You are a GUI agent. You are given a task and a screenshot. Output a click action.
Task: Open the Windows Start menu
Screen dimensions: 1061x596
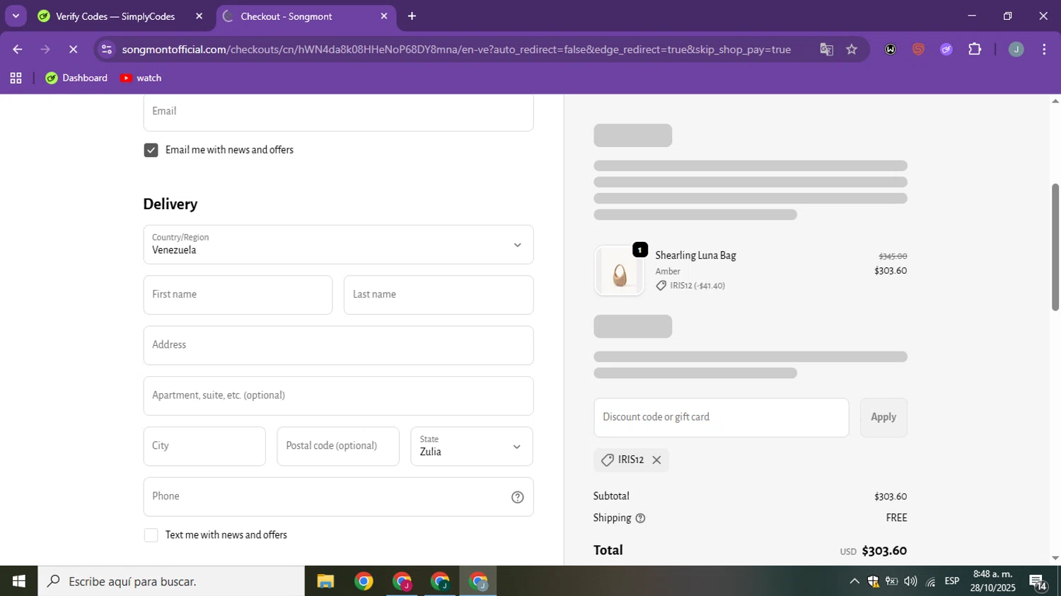coord(19,581)
